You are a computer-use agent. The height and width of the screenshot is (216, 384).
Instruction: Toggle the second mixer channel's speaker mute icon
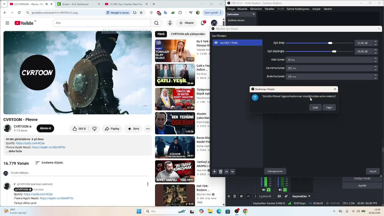280,190
